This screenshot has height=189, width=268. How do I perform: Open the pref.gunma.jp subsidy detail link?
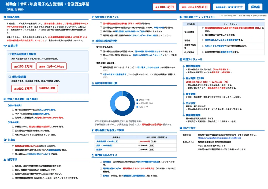pyautogui.click(x=218, y=138)
